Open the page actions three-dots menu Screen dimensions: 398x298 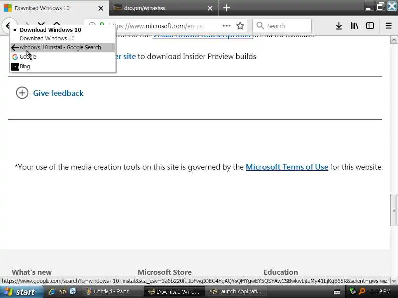(227, 26)
